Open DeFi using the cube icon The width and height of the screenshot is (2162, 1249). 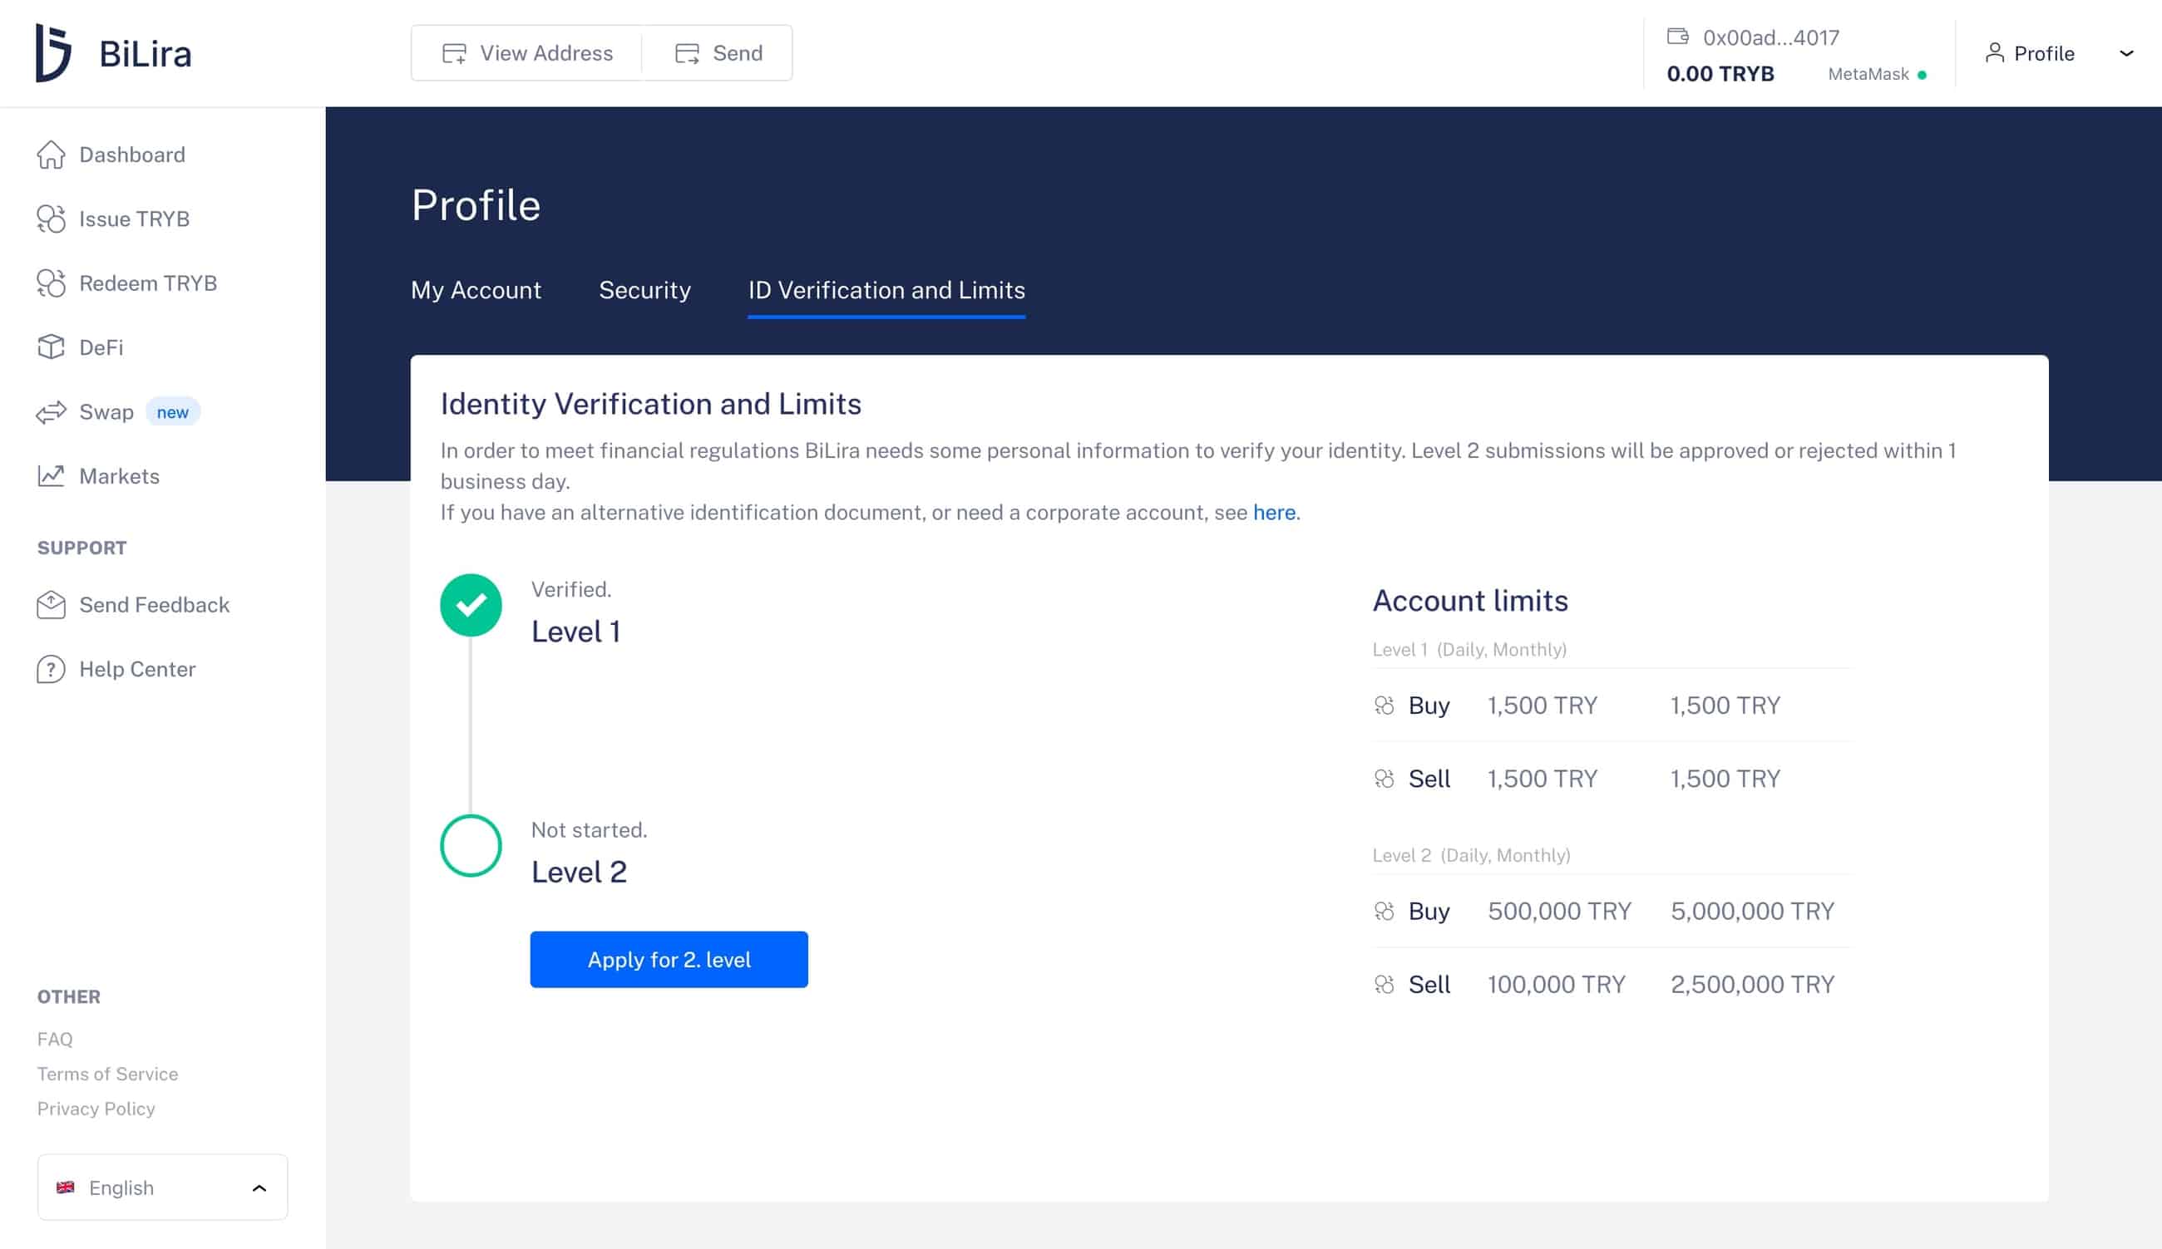coord(52,347)
